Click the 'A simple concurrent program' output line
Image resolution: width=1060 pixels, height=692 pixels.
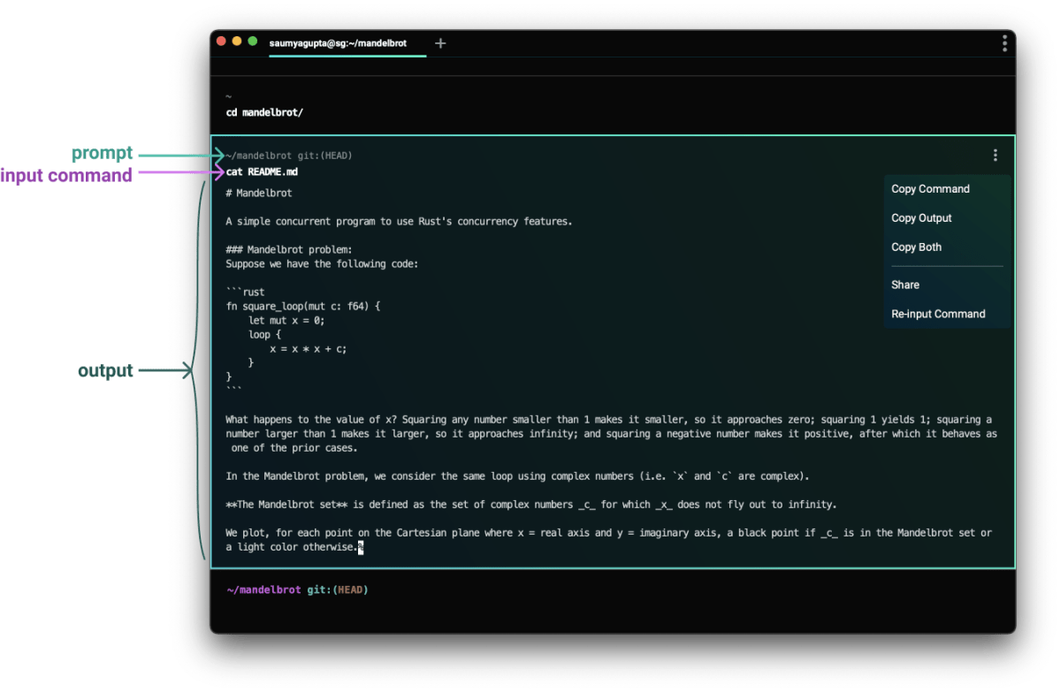(x=399, y=222)
